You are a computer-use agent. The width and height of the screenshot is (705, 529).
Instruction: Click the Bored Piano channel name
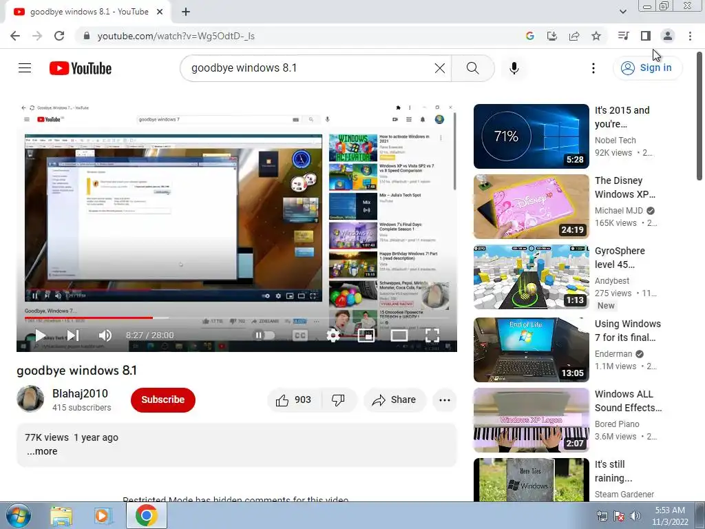617,424
